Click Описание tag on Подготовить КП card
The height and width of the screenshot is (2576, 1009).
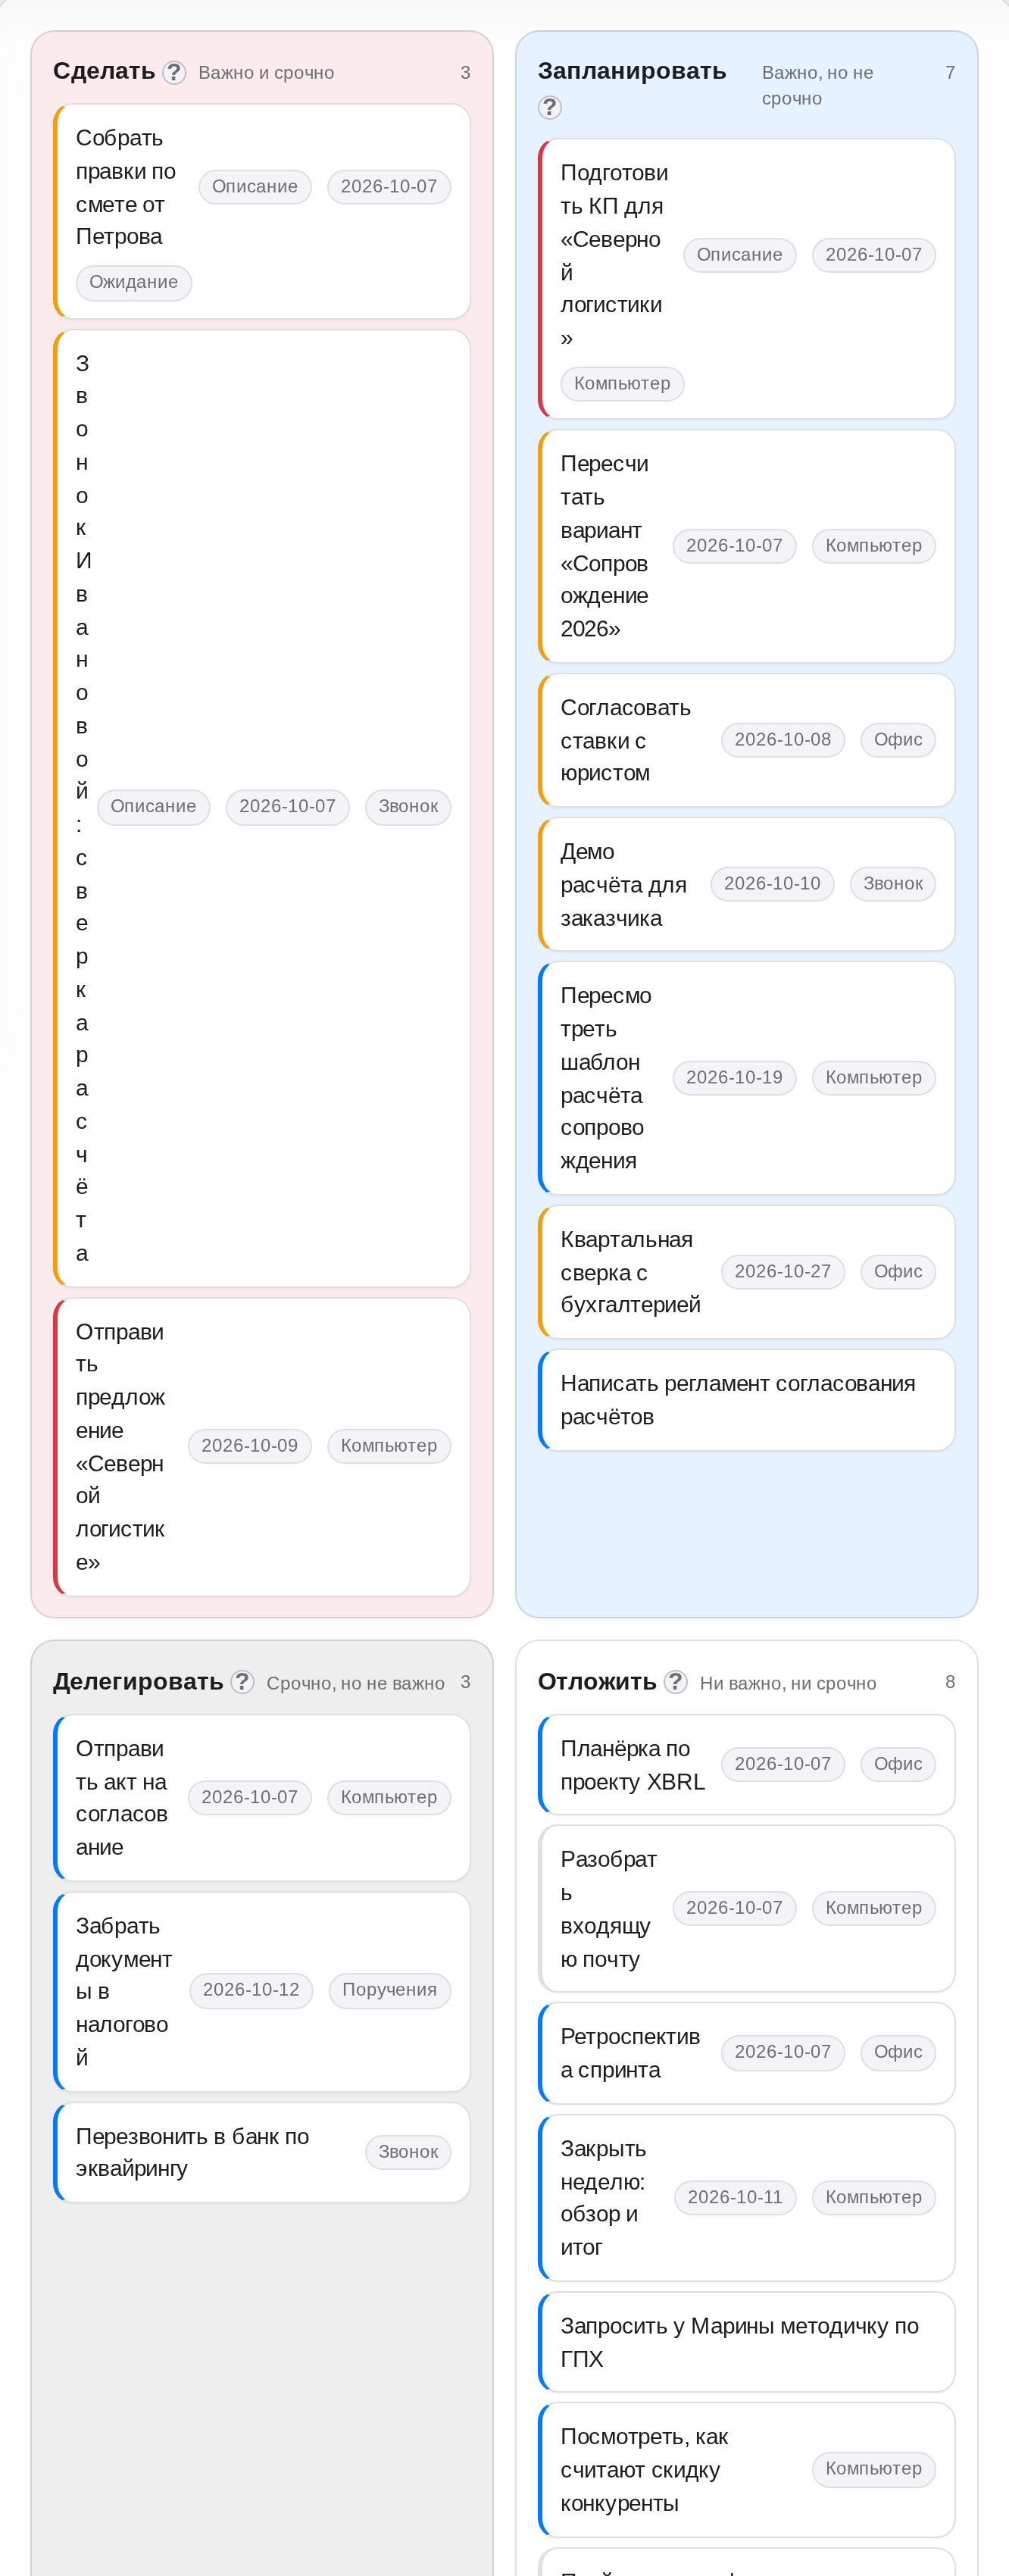click(x=740, y=255)
